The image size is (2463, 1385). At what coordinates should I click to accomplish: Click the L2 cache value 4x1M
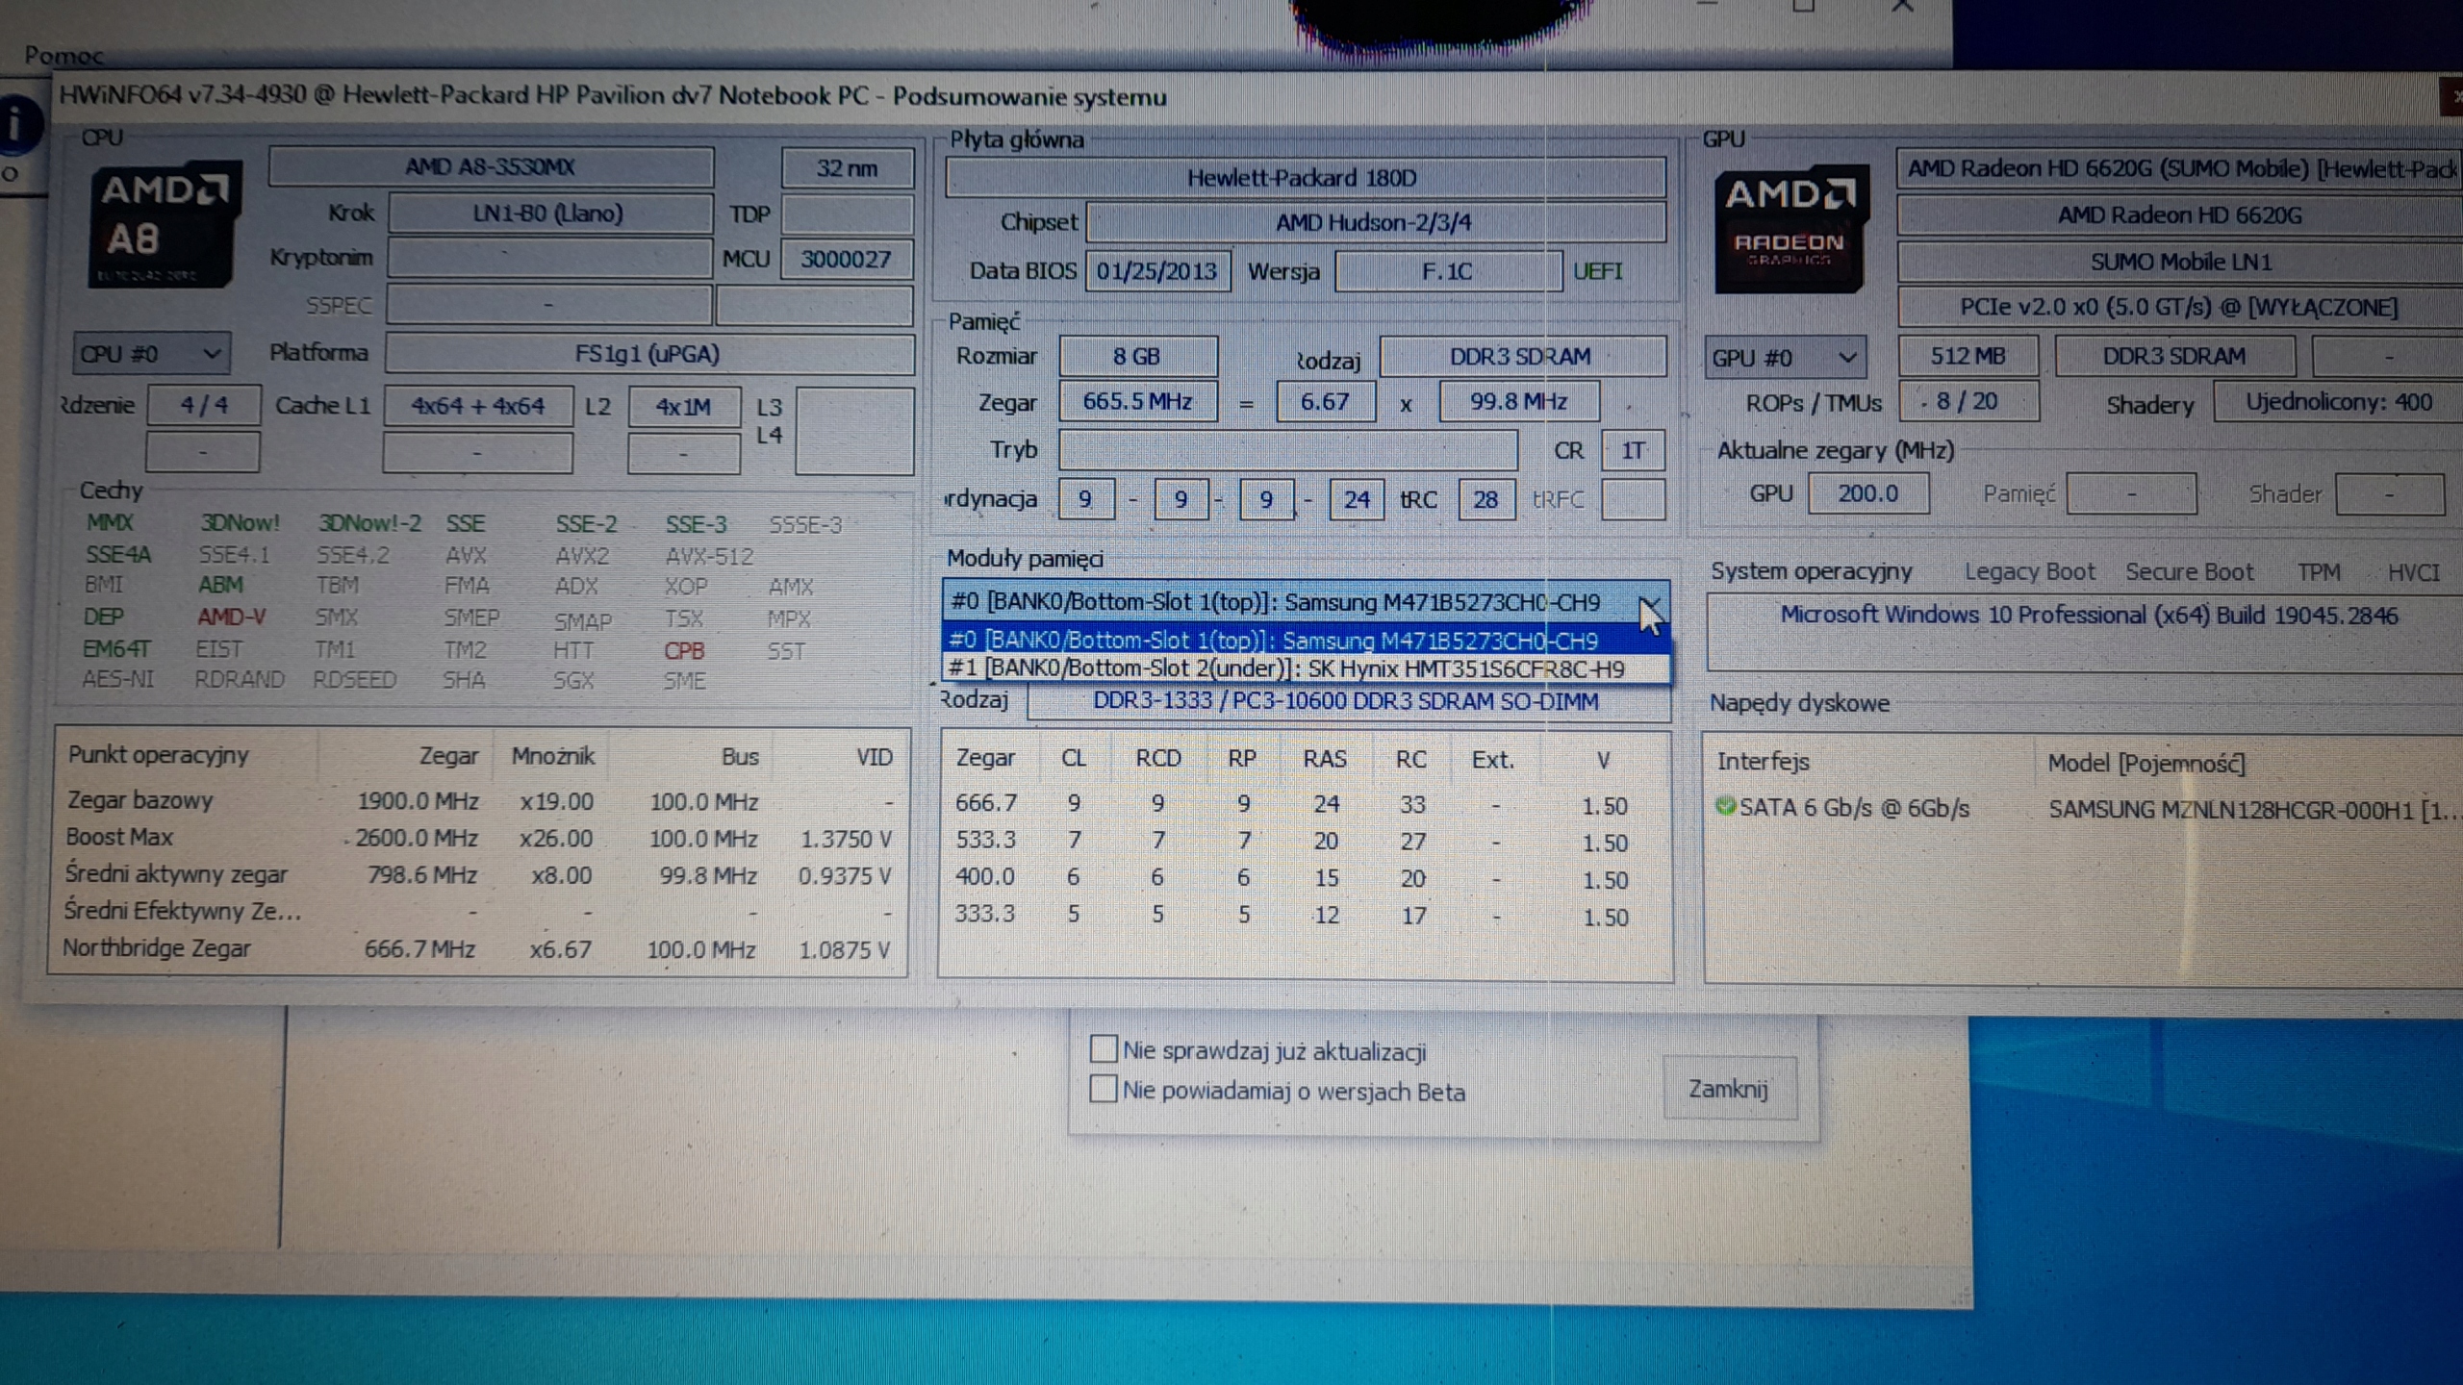pyautogui.click(x=684, y=407)
